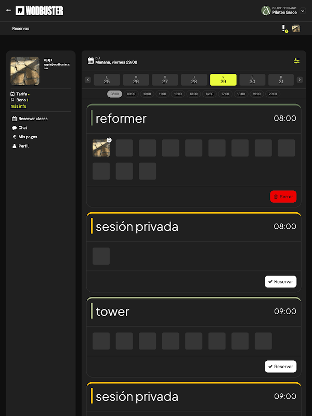Reserve the 09:00 tower class
Image resolution: width=312 pixels, height=416 pixels.
click(x=280, y=367)
